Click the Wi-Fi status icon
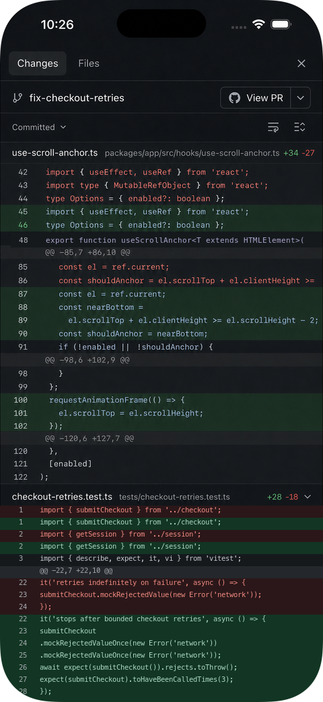Image resolution: width=323 pixels, height=702 pixels. click(258, 25)
